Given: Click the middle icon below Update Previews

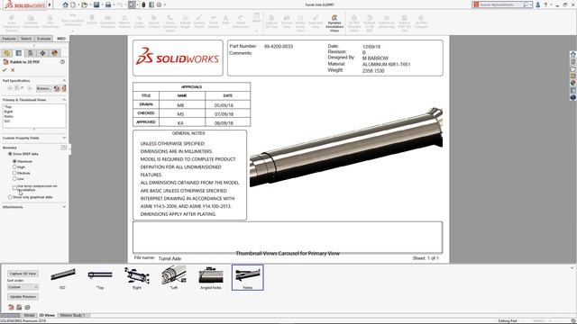Looking at the screenshot, I should 19,307.
